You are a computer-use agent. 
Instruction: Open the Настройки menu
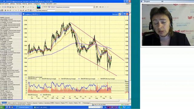point(49,4)
